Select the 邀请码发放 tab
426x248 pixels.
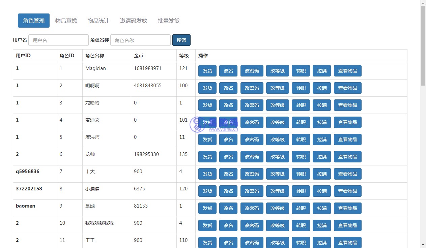[133, 20]
